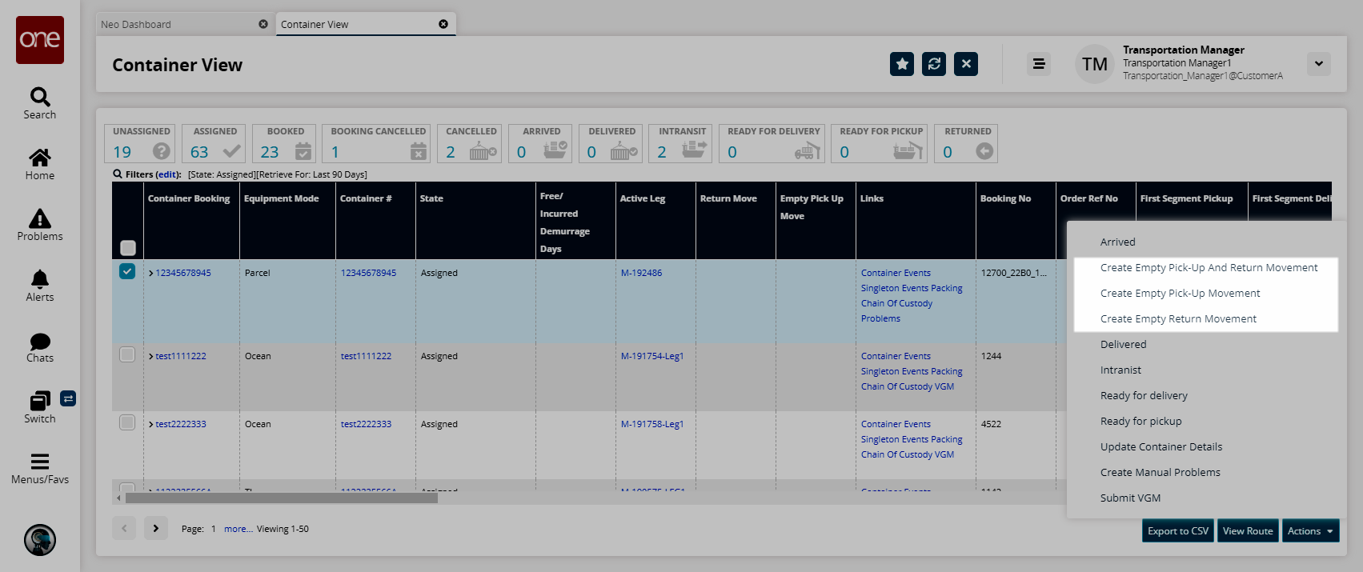Refresh the Container View report
Viewport: 1363px width, 572px height.
pyautogui.click(x=934, y=64)
